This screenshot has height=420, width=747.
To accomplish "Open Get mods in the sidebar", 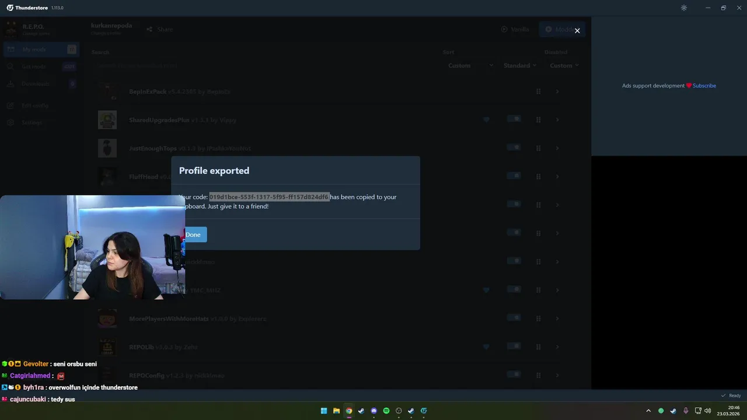I will point(41,66).
